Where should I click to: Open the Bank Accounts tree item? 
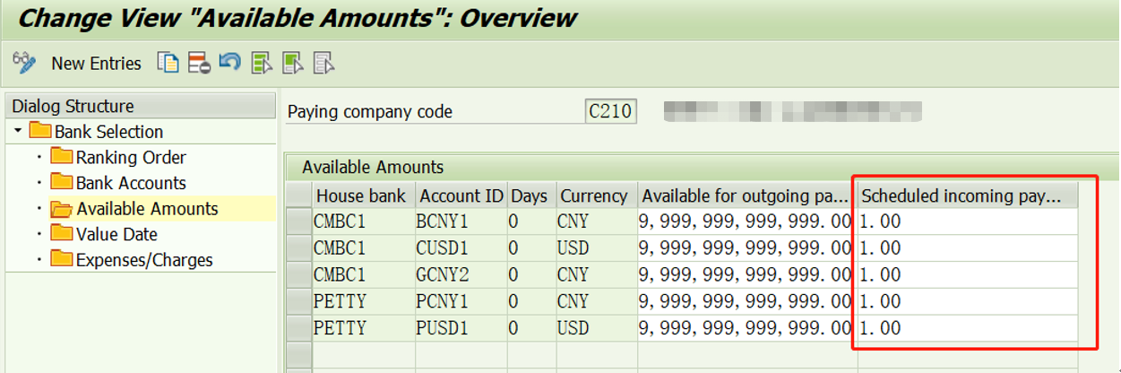[x=131, y=183]
